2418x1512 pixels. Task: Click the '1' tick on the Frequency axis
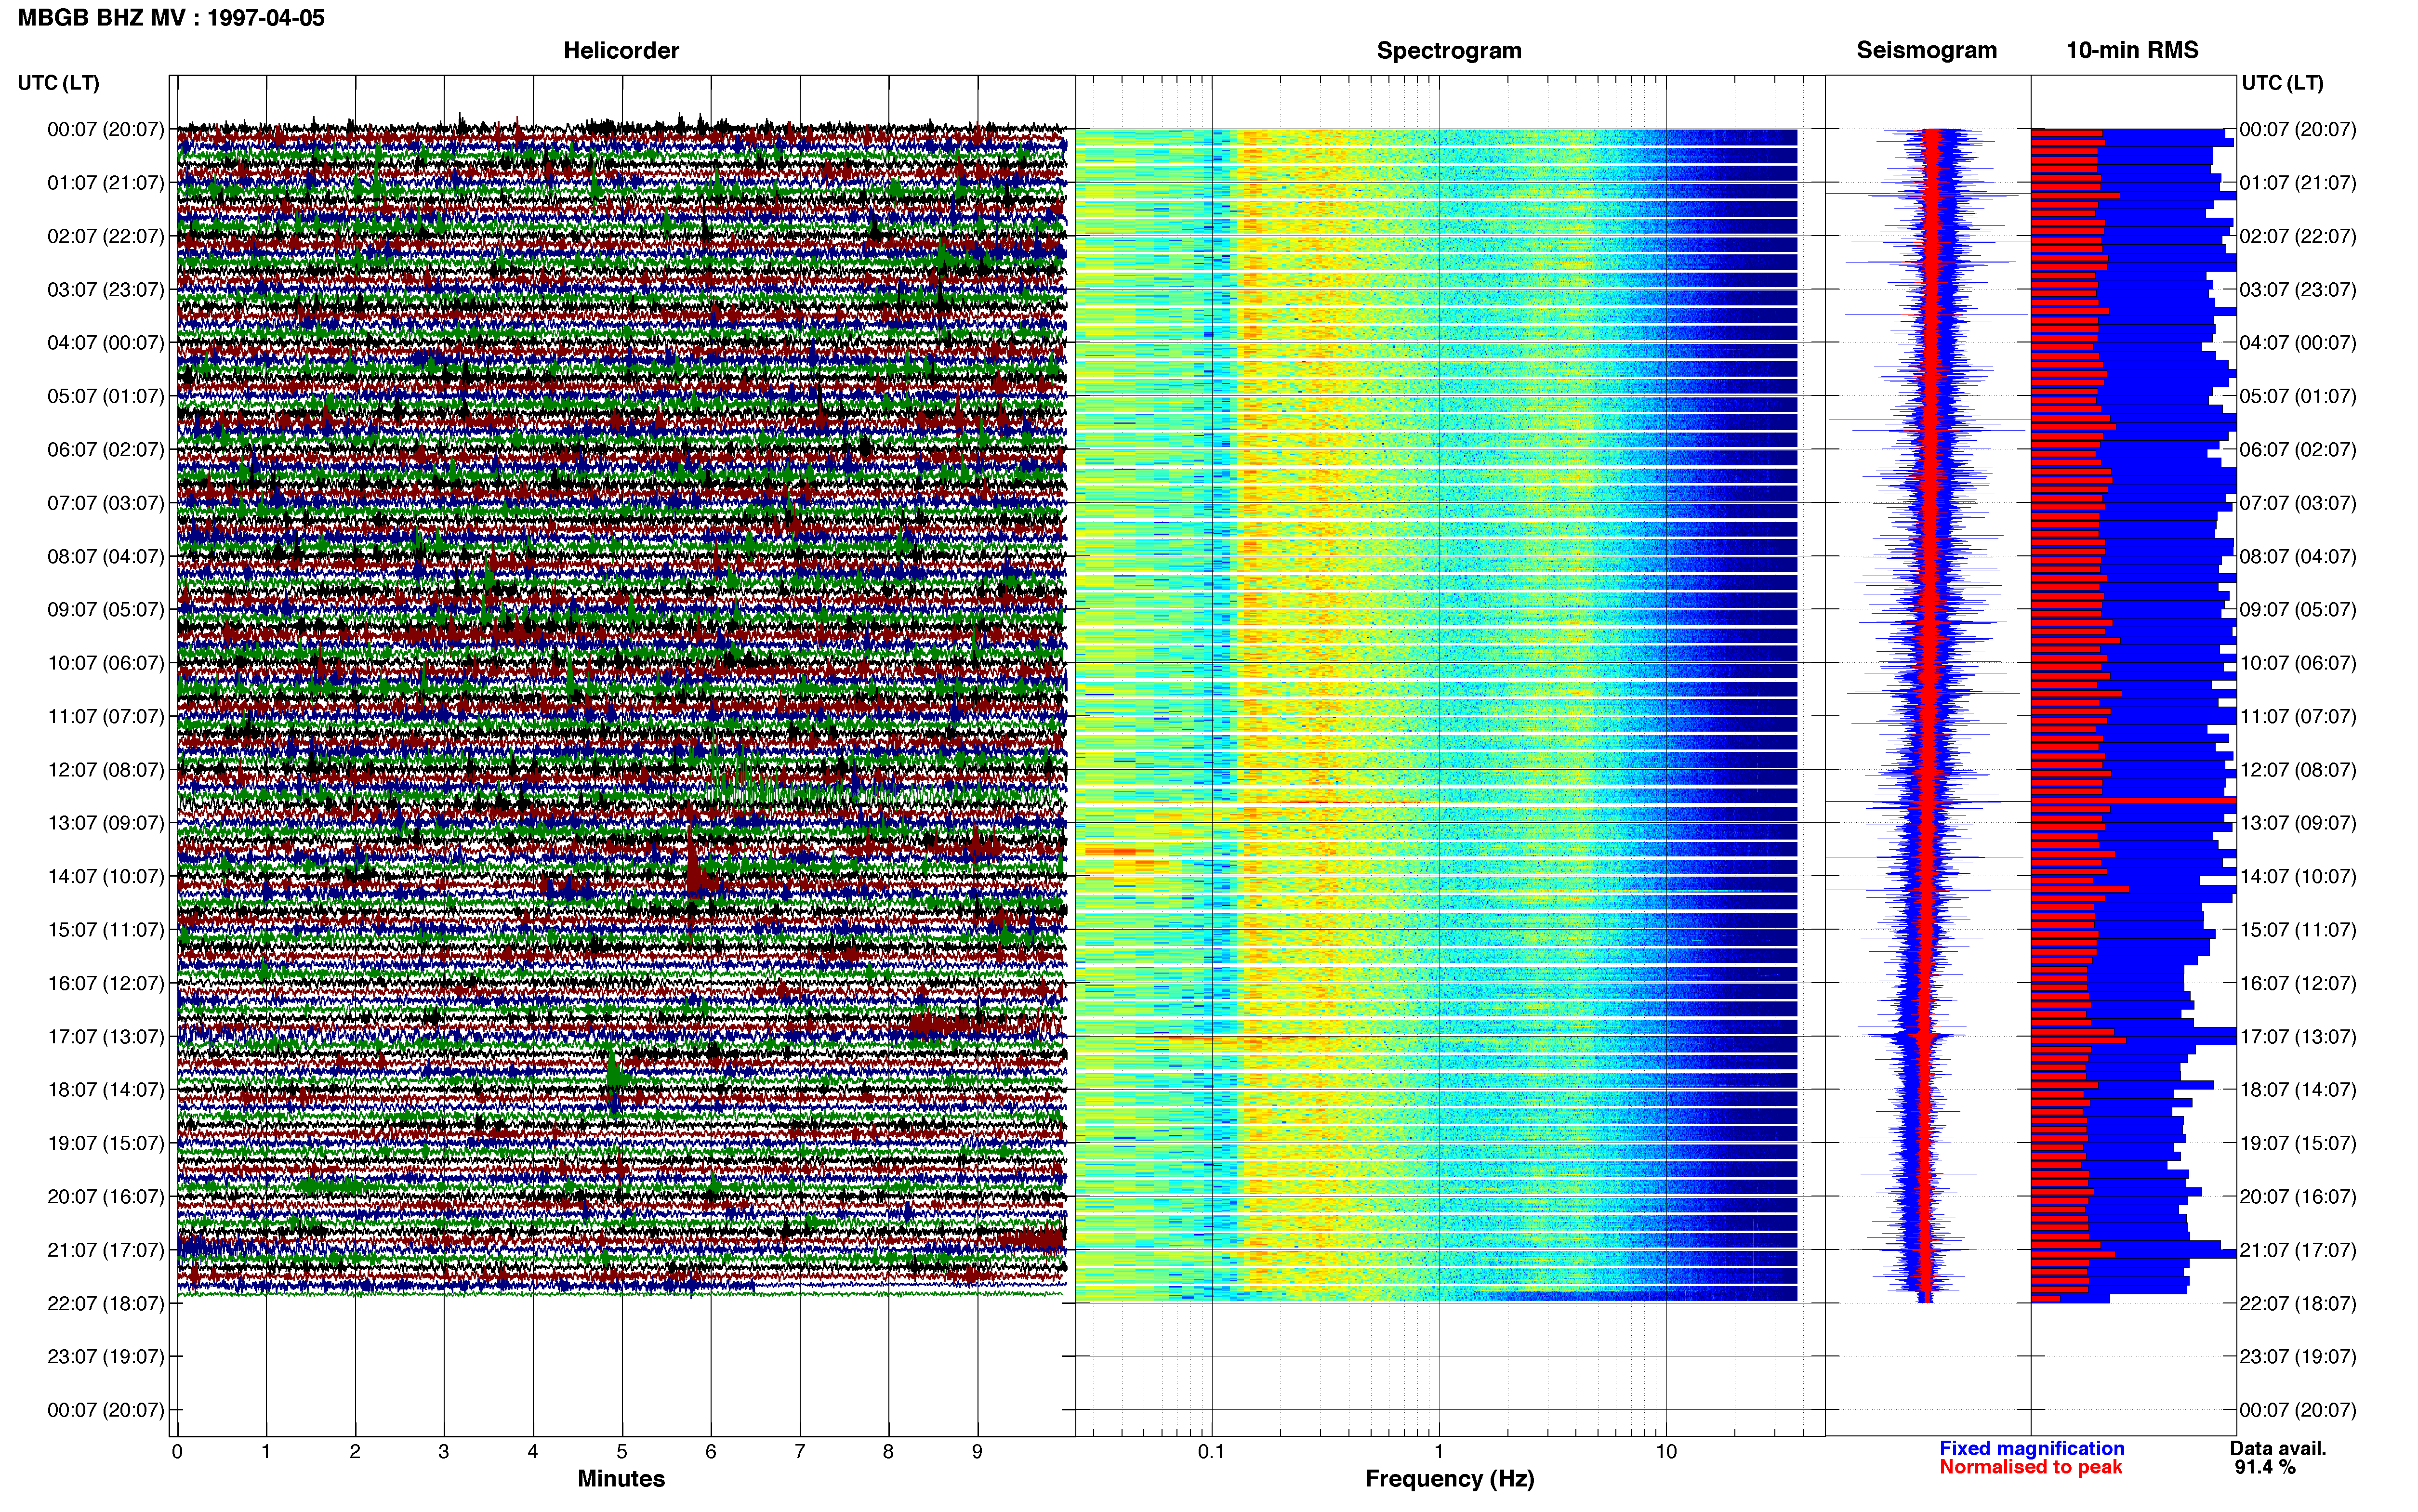pos(1439,1452)
